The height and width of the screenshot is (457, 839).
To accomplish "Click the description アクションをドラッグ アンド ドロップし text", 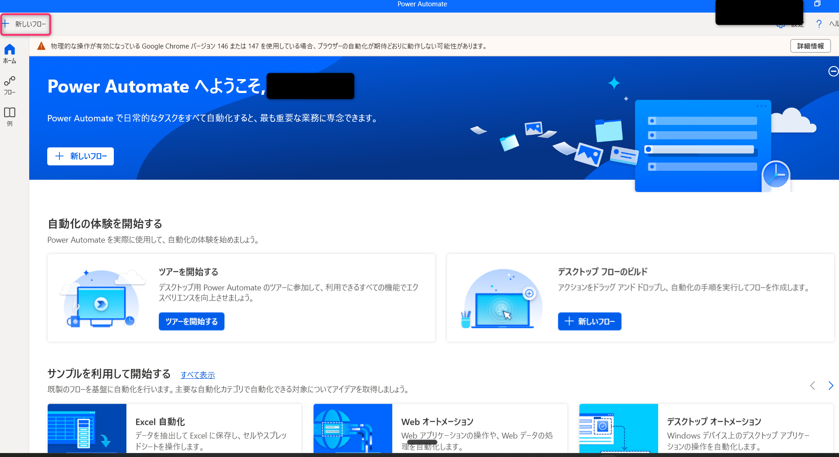I will pos(684,288).
